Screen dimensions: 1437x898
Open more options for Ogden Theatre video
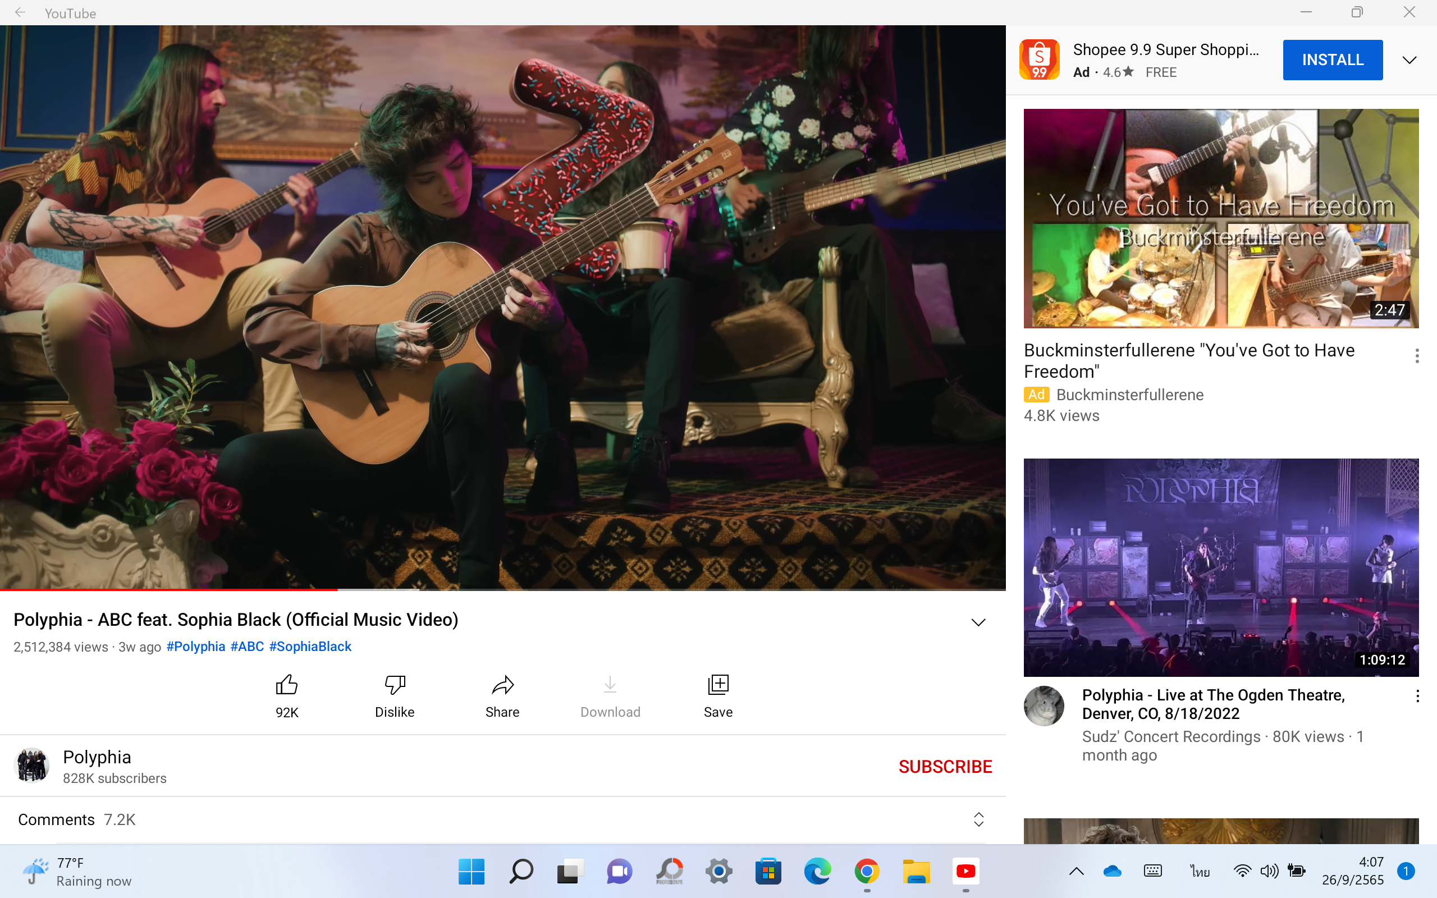tap(1417, 696)
